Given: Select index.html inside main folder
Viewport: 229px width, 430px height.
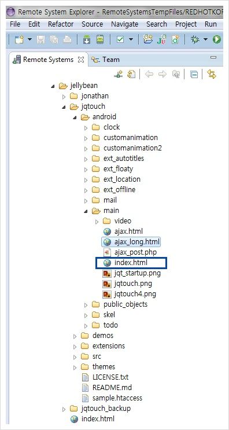Looking at the screenshot, I should (x=131, y=262).
